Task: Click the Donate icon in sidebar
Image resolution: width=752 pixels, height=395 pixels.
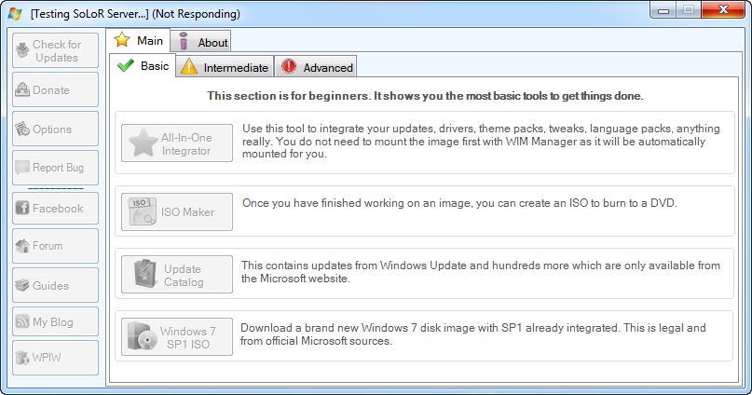Action: click(x=22, y=89)
